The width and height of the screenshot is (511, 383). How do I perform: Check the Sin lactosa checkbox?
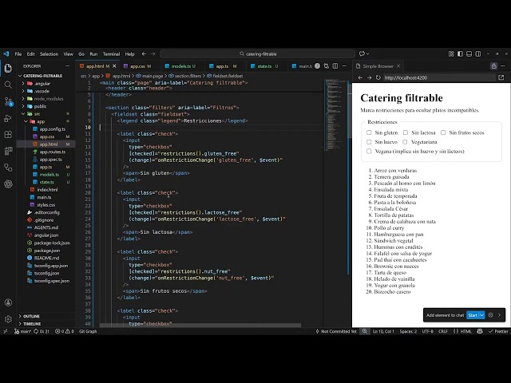406,132
